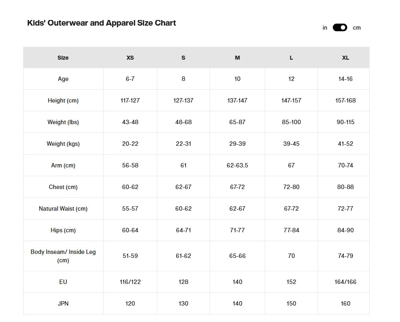Click the M size column header
This screenshot has width=400, height=322.
(x=237, y=58)
